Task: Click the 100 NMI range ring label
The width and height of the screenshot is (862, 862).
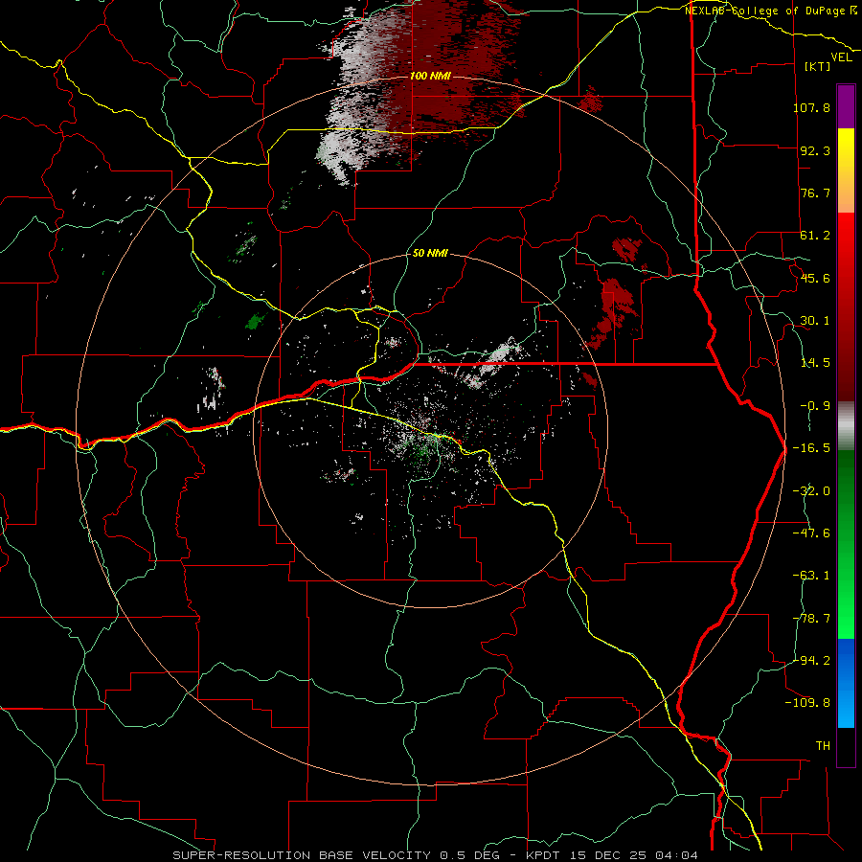Action: [430, 76]
